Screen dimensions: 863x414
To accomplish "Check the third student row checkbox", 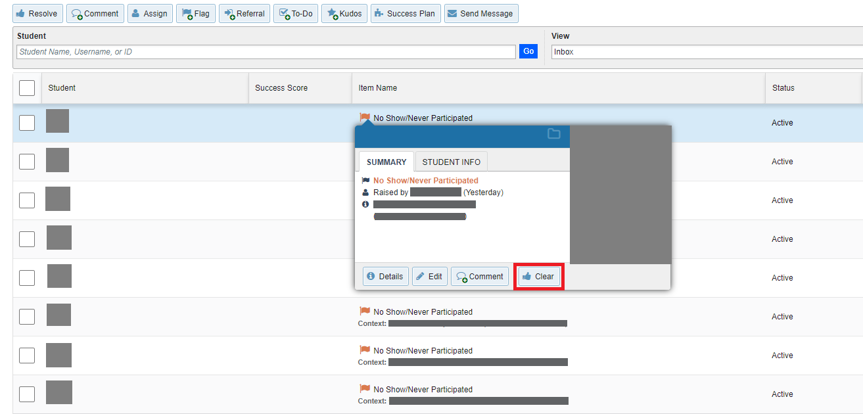I will [27, 200].
